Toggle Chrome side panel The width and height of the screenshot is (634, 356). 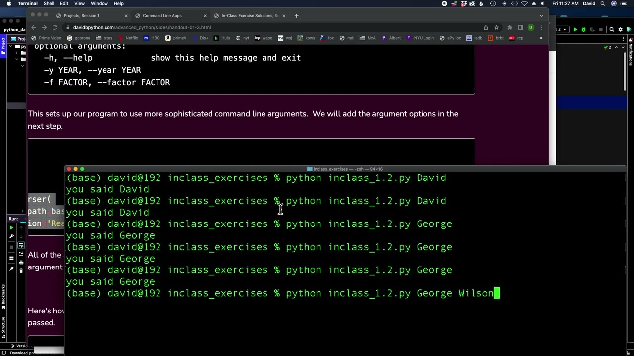click(520, 27)
